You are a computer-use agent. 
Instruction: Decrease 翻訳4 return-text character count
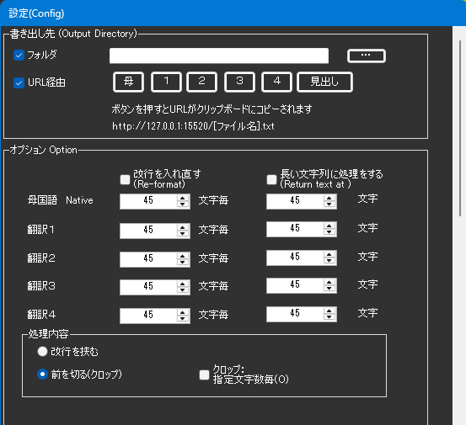pyautogui.click(x=329, y=317)
